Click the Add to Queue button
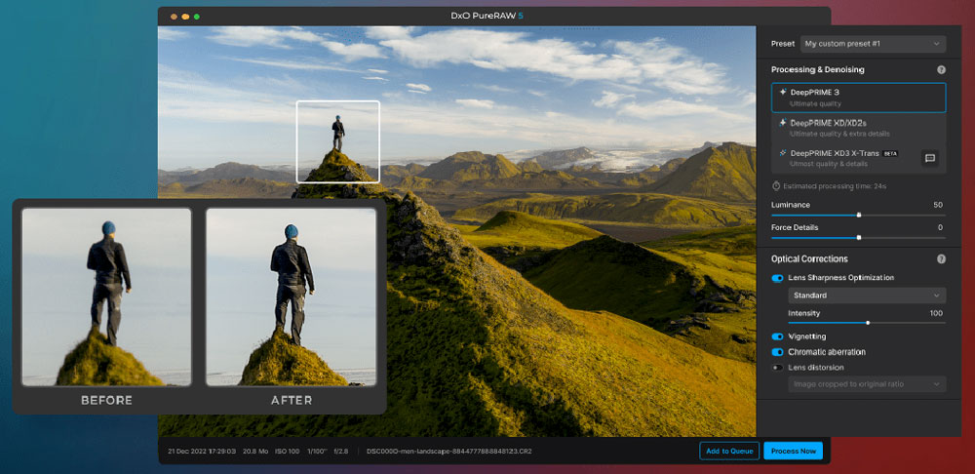 [x=728, y=451]
